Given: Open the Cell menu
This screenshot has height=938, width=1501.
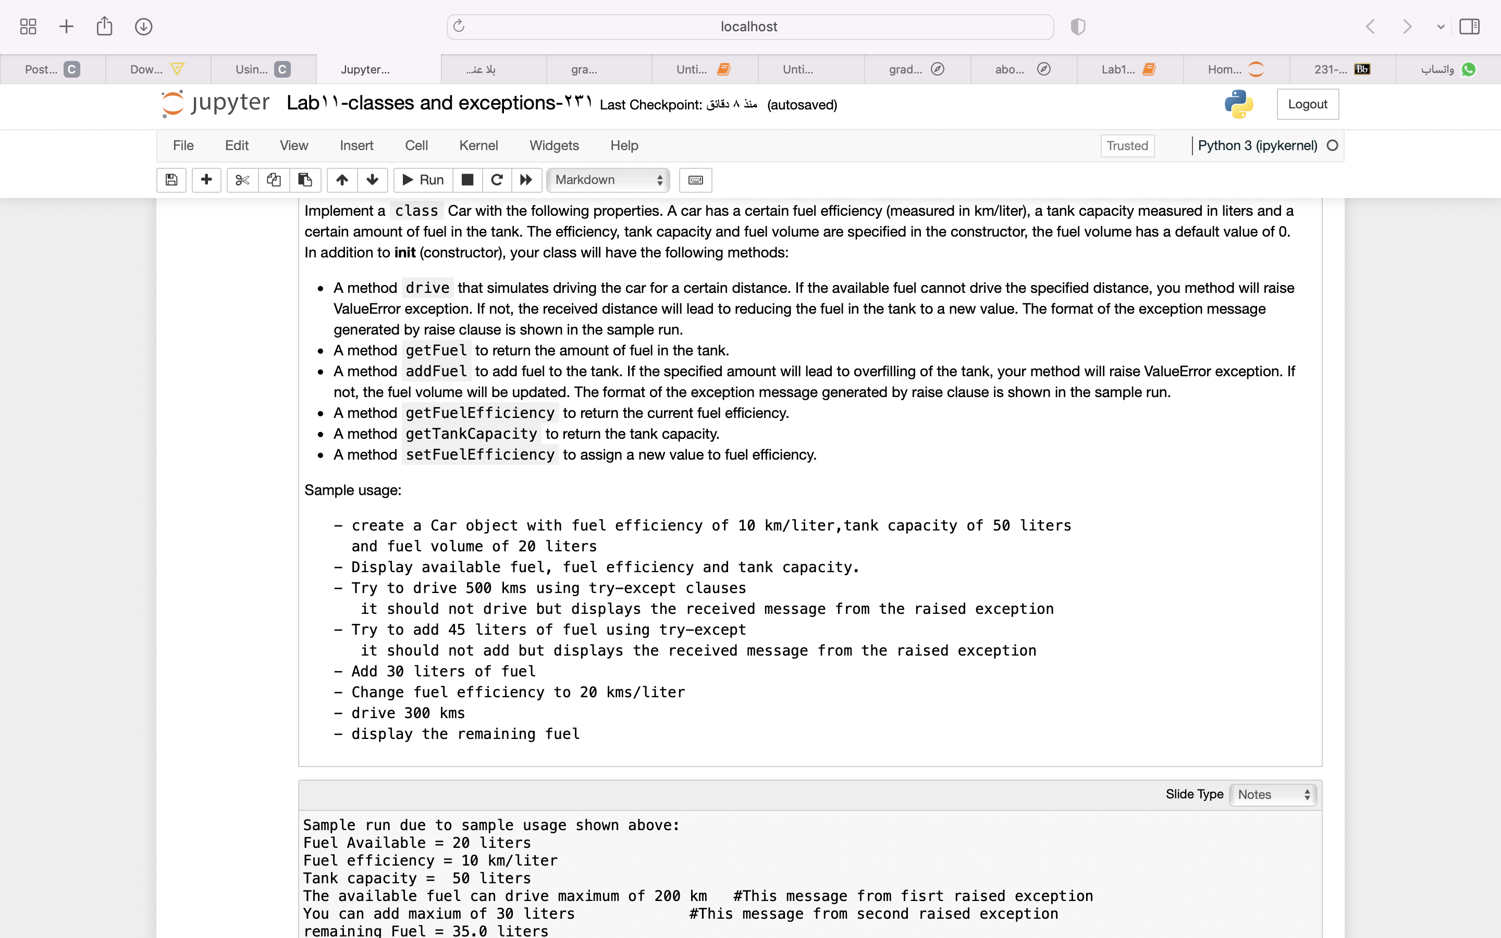Looking at the screenshot, I should pyautogui.click(x=416, y=146).
